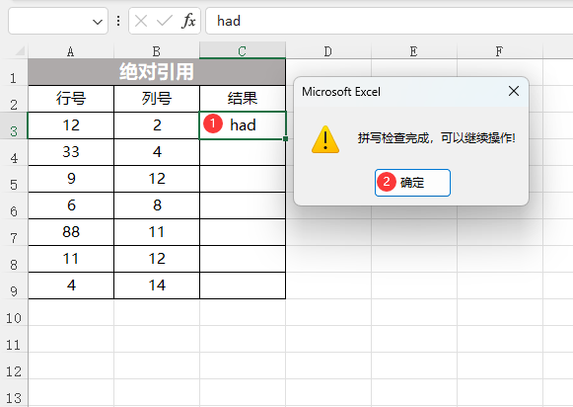This screenshot has width=573, height=407.
Task: Click the 行号 header cell
Action: [x=71, y=99]
